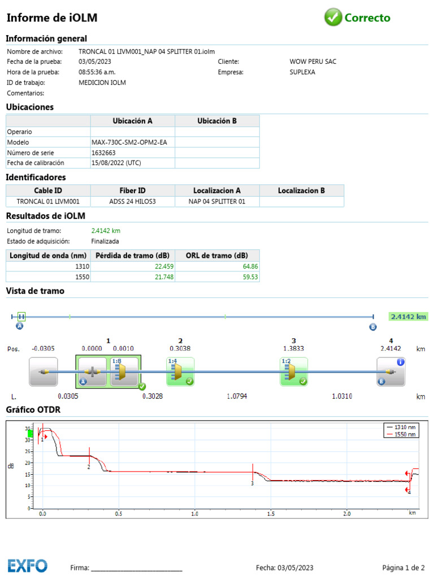This screenshot has height=579, width=434.
Task: Click the Localizacion A cell NAP 04 SPLITTER 01
Action: coord(217,202)
